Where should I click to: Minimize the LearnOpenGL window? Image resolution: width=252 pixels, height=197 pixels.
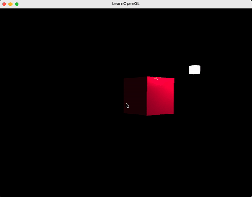(10, 4)
